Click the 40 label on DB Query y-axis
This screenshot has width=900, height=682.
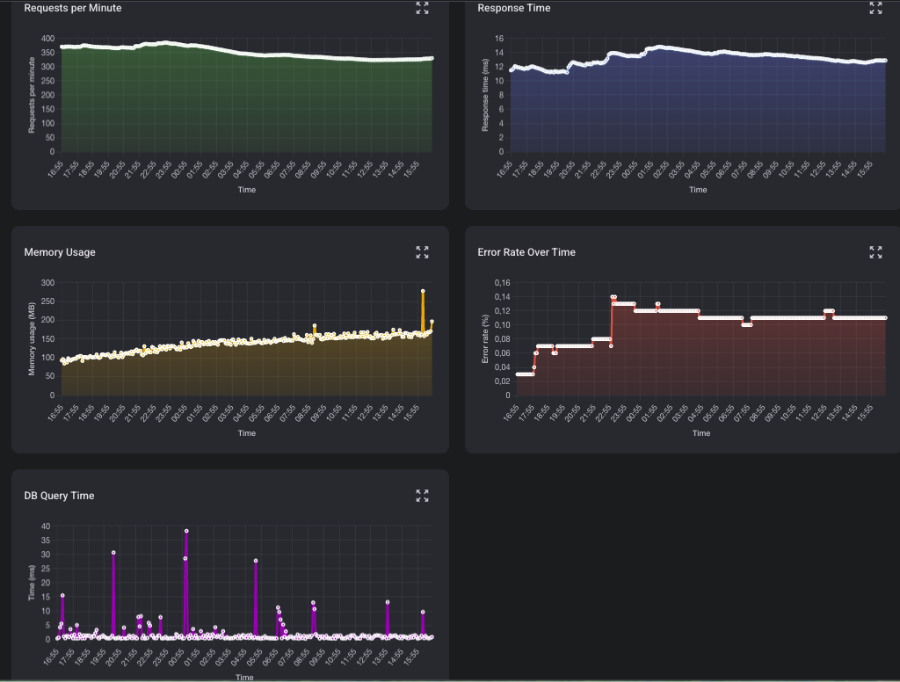46,526
